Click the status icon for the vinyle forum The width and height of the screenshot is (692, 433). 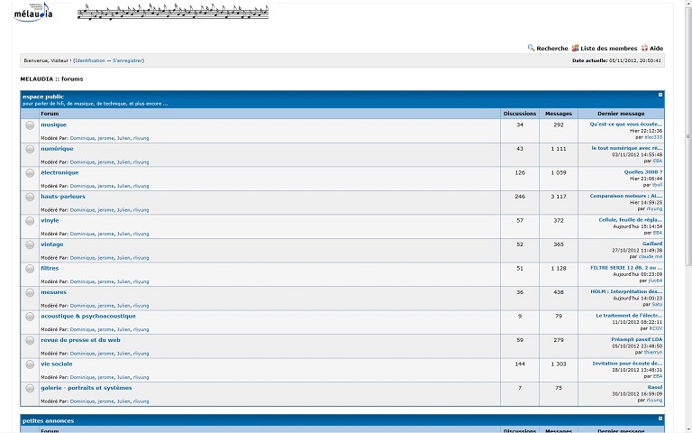coord(30,221)
